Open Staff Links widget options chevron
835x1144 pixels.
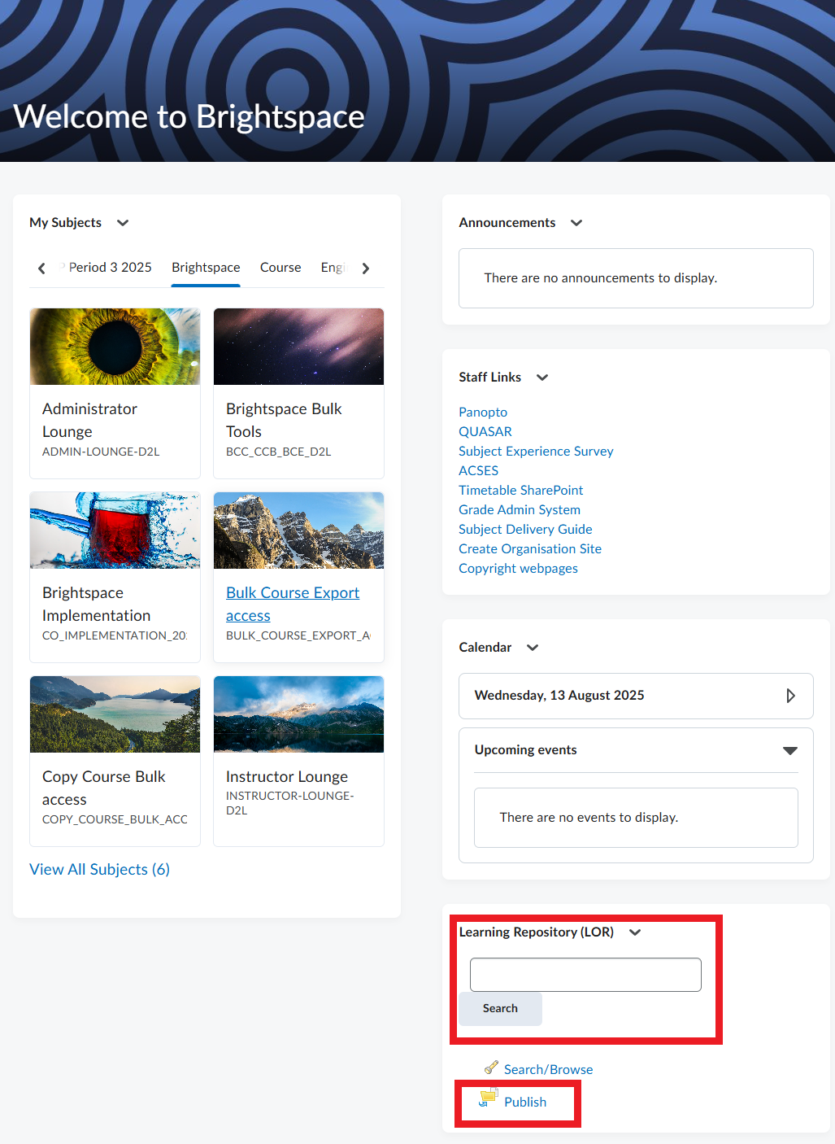(542, 378)
